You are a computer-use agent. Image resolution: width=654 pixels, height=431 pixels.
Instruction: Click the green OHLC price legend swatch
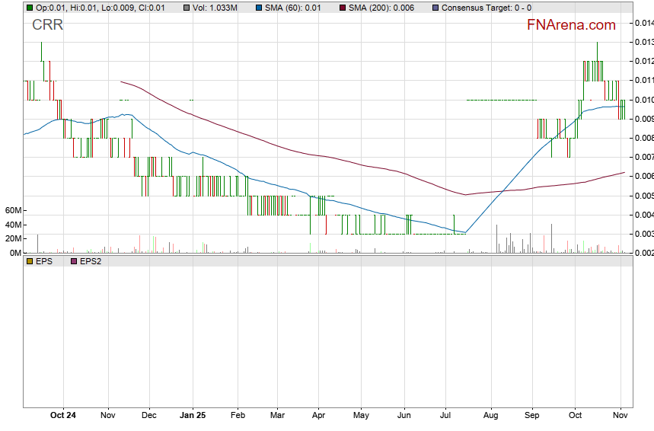tap(30, 8)
